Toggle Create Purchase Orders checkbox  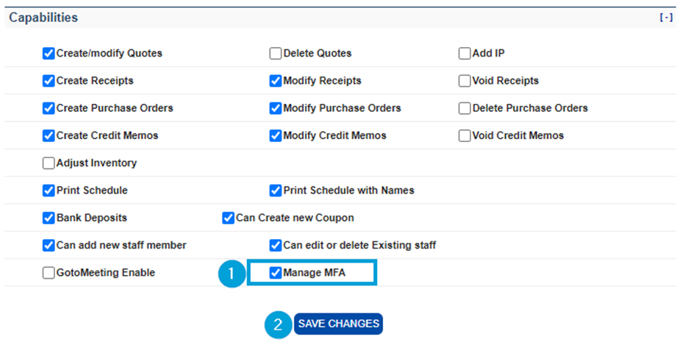(49, 108)
